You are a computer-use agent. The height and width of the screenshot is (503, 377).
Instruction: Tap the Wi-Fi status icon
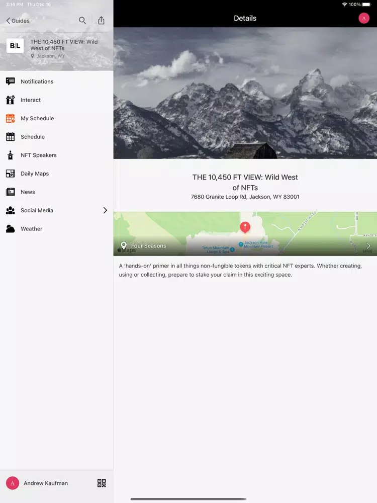pyautogui.click(x=345, y=5)
